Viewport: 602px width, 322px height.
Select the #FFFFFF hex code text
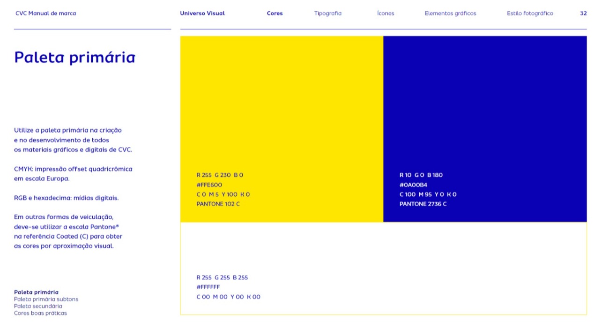(208, 287)
